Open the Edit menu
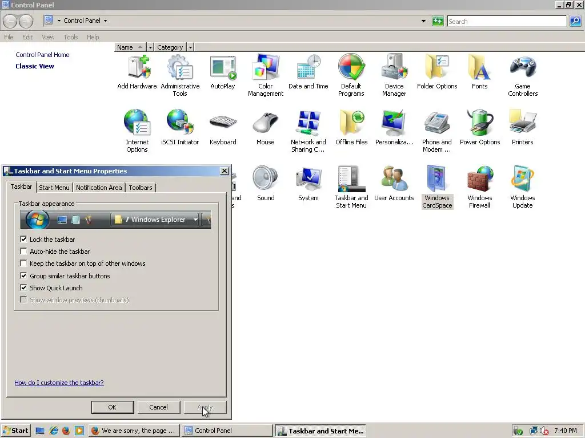Viewport: 585px width, 438px height. point(27,37)
